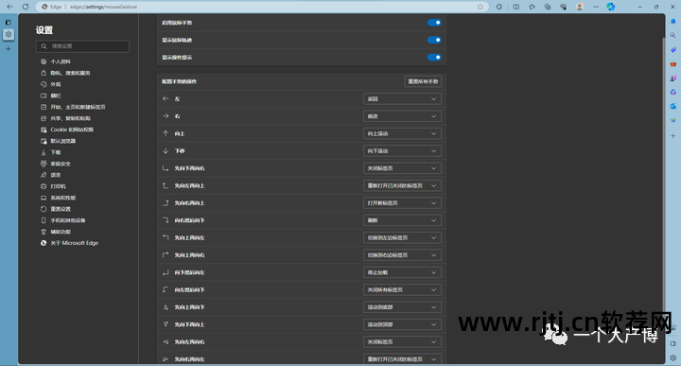Switch off the 显示操作提示 toggle
This screenshot has width=681, height=366.
coord(434,58)
